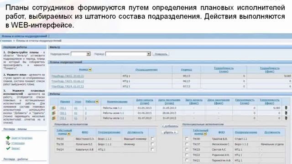The height and width of the screenshot is (164, 292).
Task: Tick the checkbox for Ковальчук И.В.
Action: [x=152, y=149]
